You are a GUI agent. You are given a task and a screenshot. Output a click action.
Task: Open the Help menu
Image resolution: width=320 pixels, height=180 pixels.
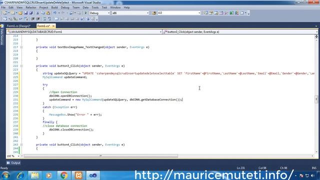pos(126,7)
